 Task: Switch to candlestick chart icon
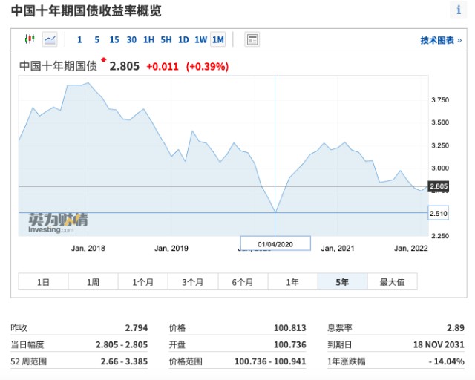(30, 39)
